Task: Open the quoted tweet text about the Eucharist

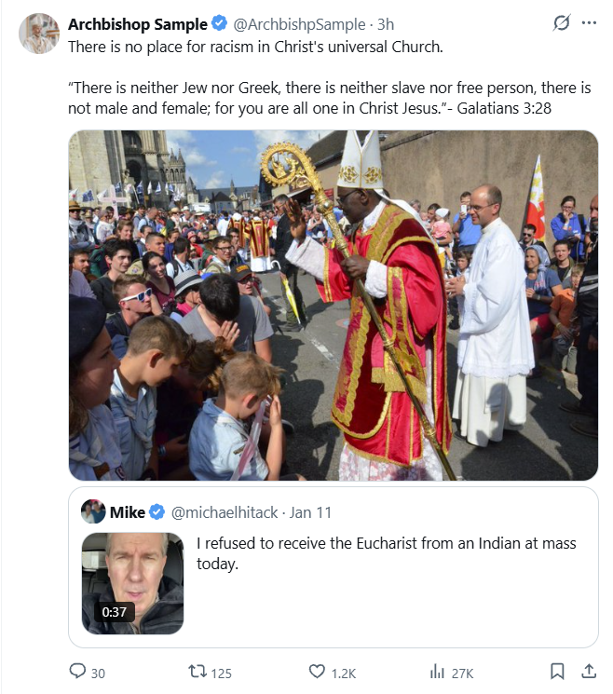Action: pyautogui.click(x=386, y=553)
